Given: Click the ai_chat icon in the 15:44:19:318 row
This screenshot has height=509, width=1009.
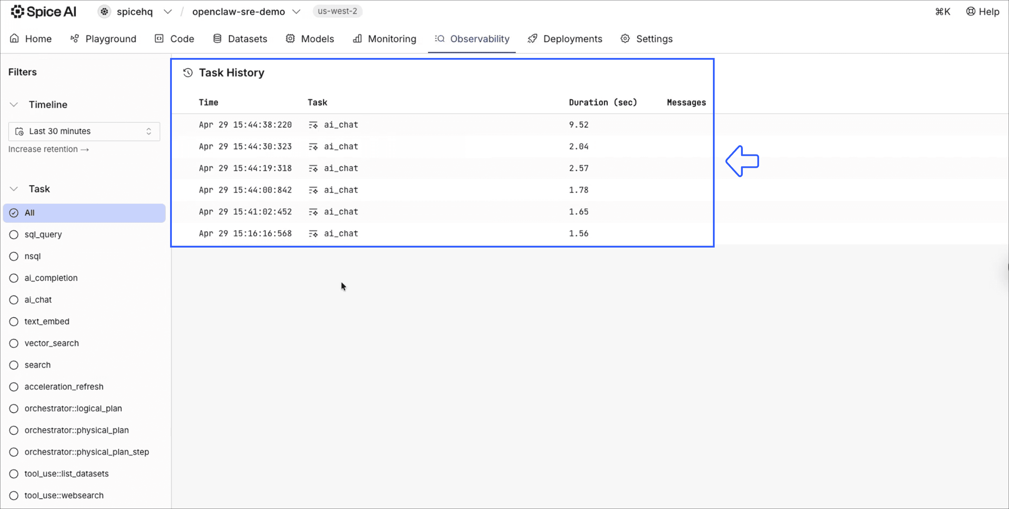Looking at the screenshot, I should (x=313, y=168).
